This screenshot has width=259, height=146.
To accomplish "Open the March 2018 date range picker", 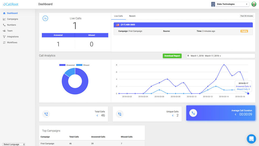I will [x=221, y=56].
